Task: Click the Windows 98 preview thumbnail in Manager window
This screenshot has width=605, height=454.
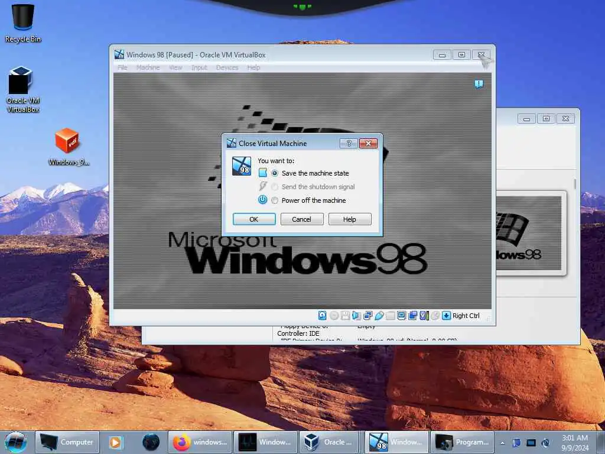Action: tap(529, 233)
